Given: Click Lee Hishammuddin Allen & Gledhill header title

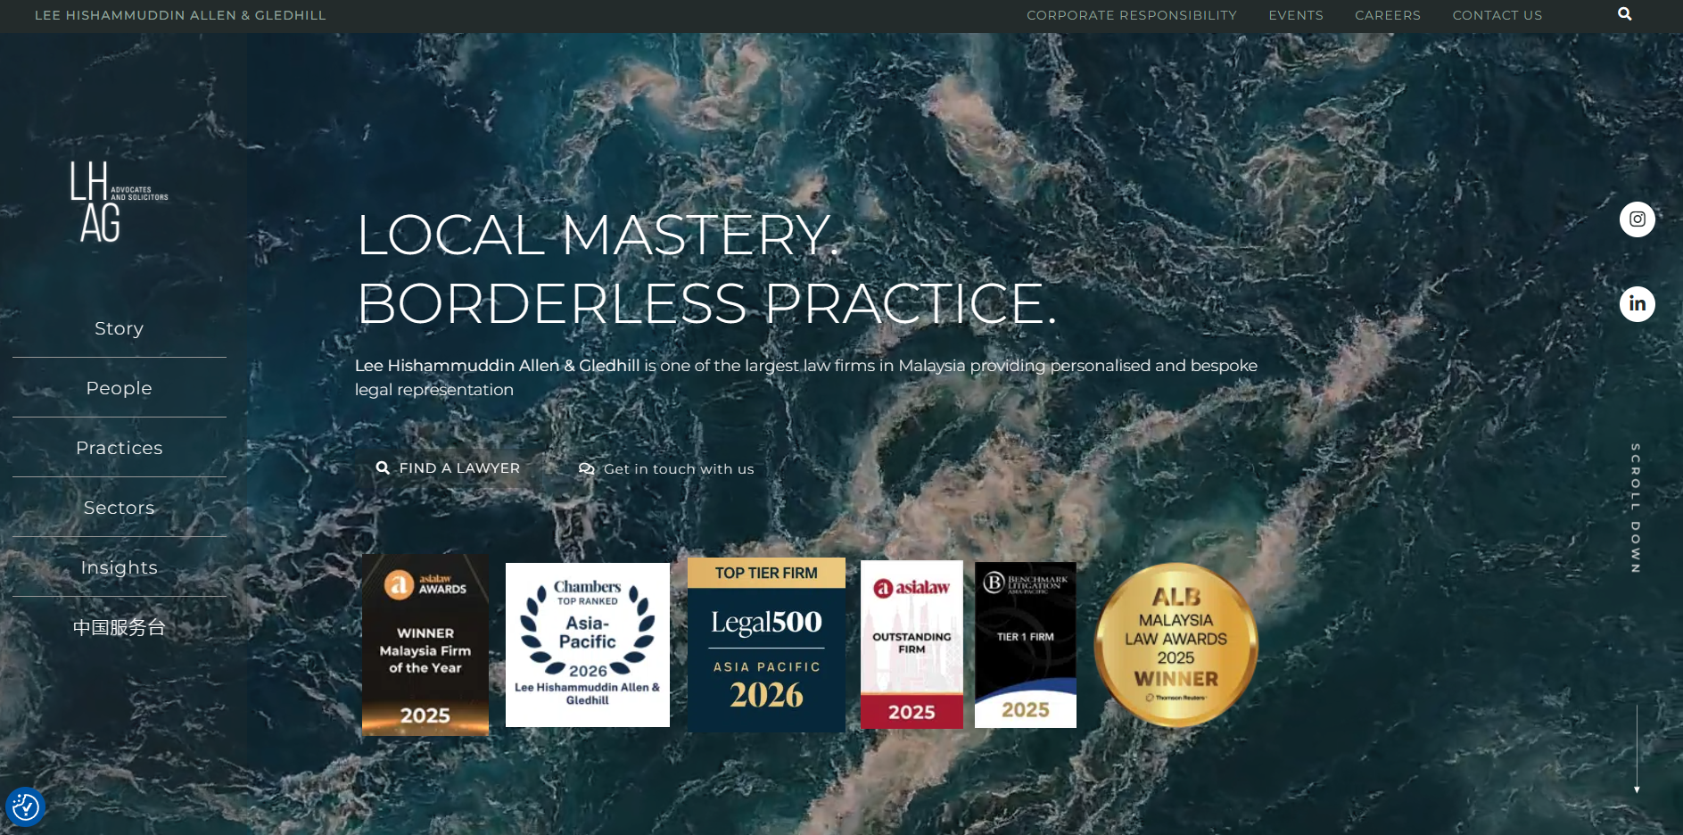Looking at the screenshot, I should coord(180,15).
